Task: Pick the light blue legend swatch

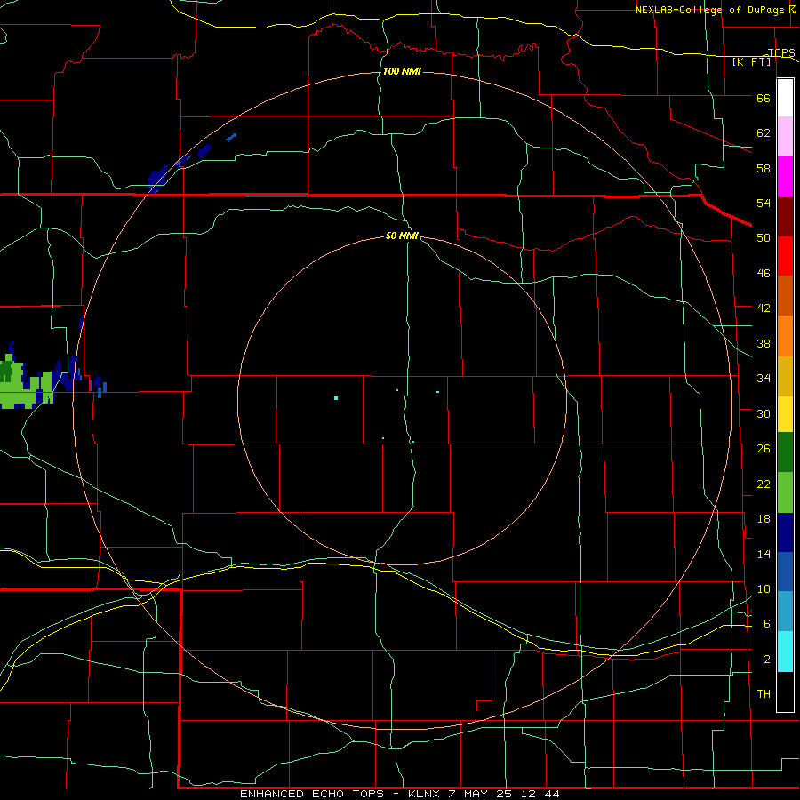Action: (x=785, y=611)
